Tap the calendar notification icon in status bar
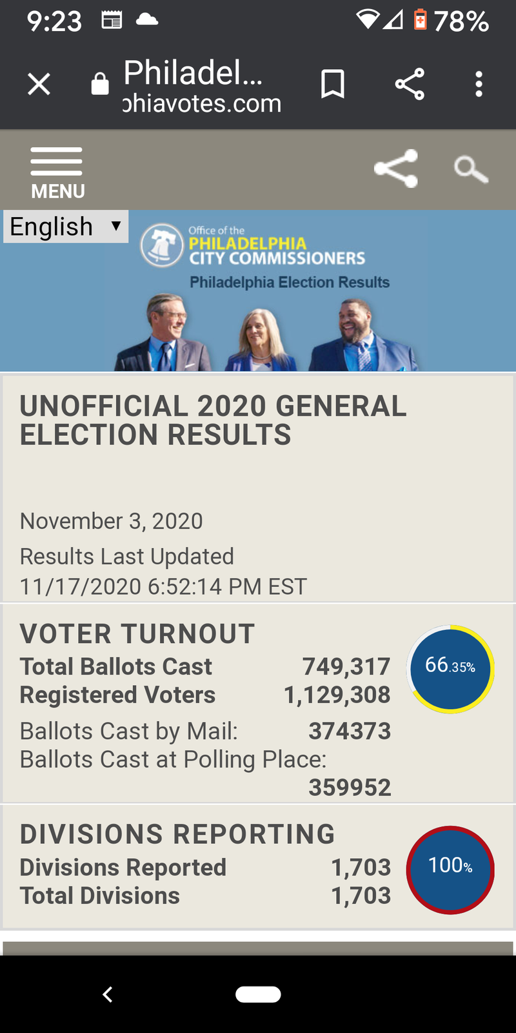The image size is (516, 1033). (x=112, y=21)
